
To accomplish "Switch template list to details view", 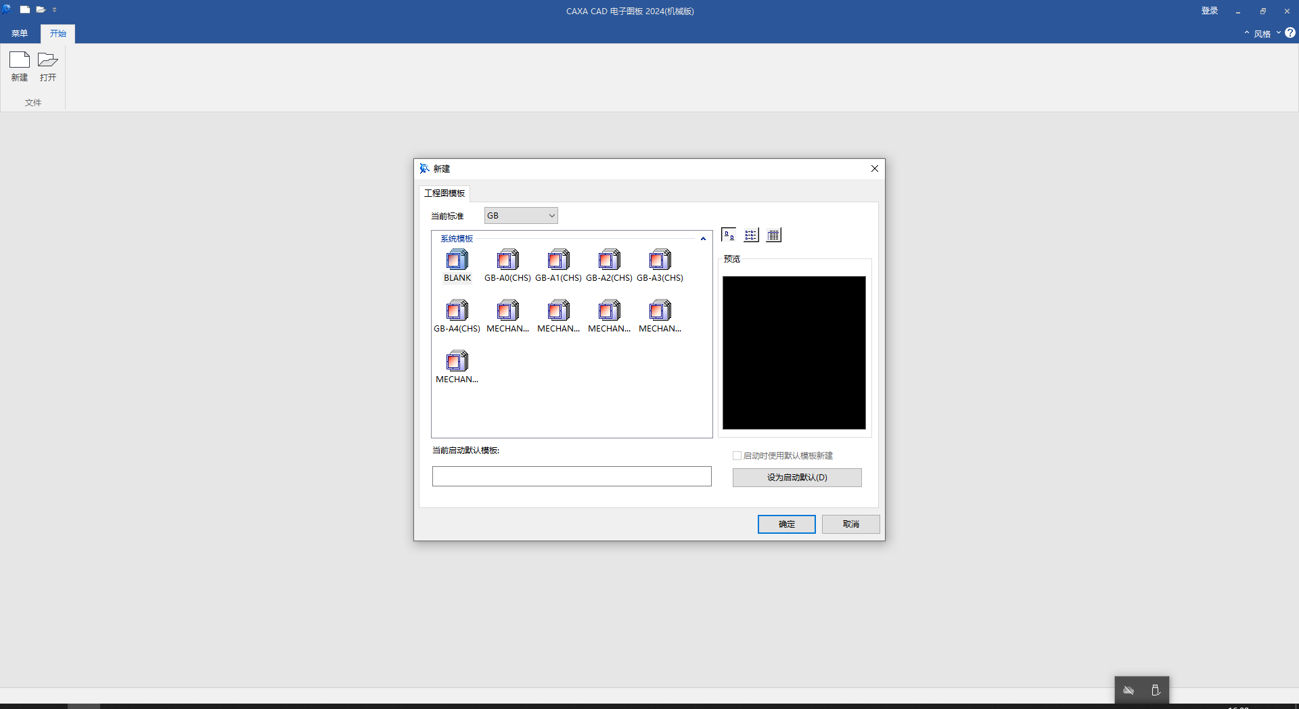I will point(773,235).
